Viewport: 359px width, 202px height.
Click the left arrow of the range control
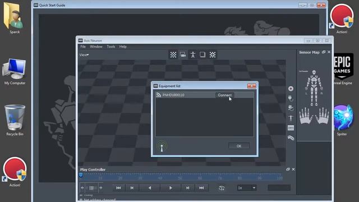coord(82,188)
